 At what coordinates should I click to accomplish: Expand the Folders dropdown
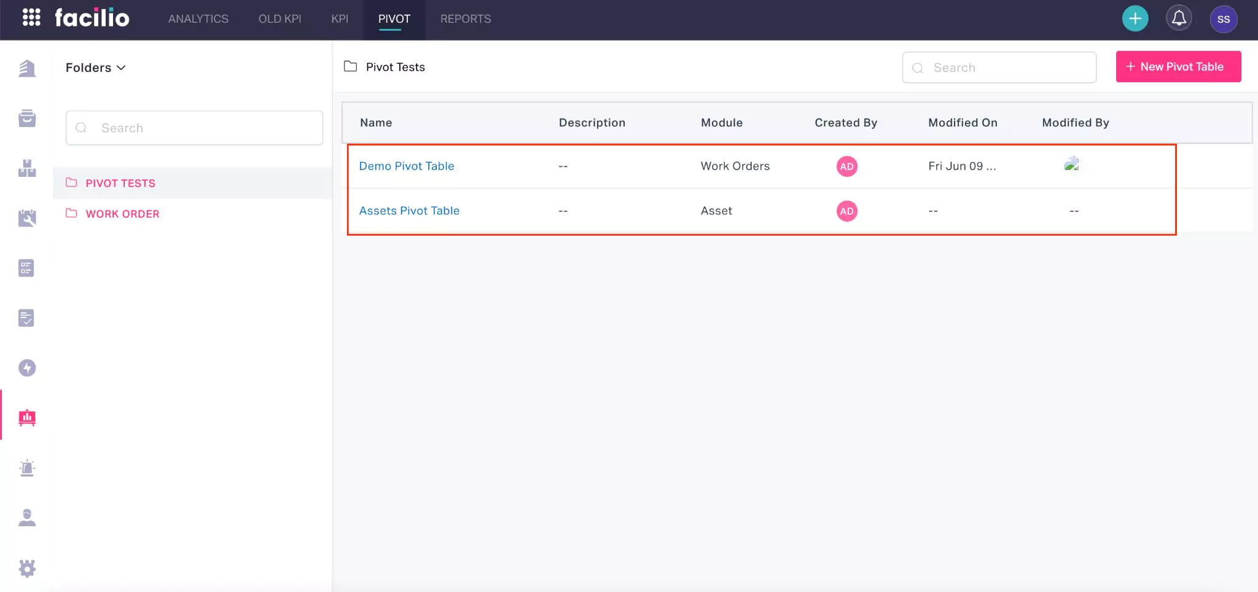tap(95, 68)
